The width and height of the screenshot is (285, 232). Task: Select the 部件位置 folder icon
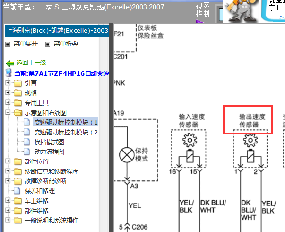pyautogui.click(x=17, y=161)
